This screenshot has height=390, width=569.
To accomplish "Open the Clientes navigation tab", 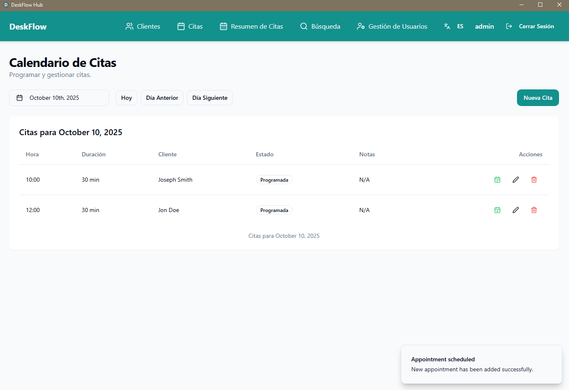I will click(x=143, y=26).
